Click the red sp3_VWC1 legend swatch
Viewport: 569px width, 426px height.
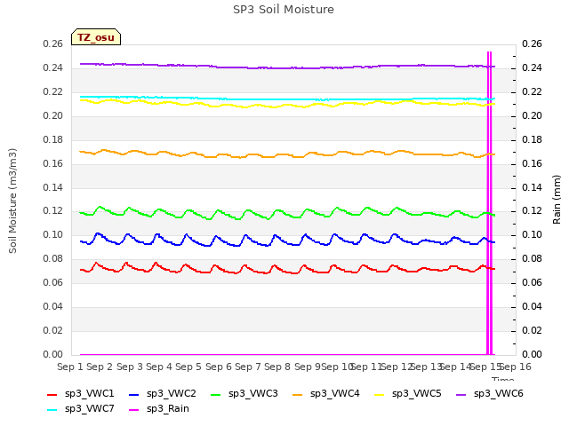(52, 395)
